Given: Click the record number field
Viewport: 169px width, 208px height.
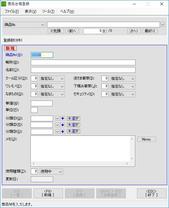Looking at the screenshot, I should (93, 31).
